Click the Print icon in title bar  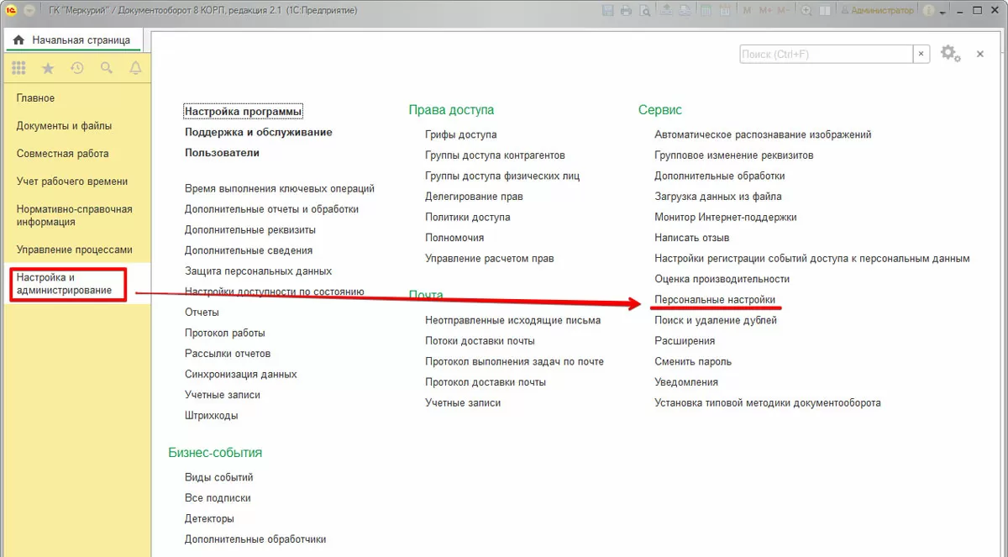[627, 11]
